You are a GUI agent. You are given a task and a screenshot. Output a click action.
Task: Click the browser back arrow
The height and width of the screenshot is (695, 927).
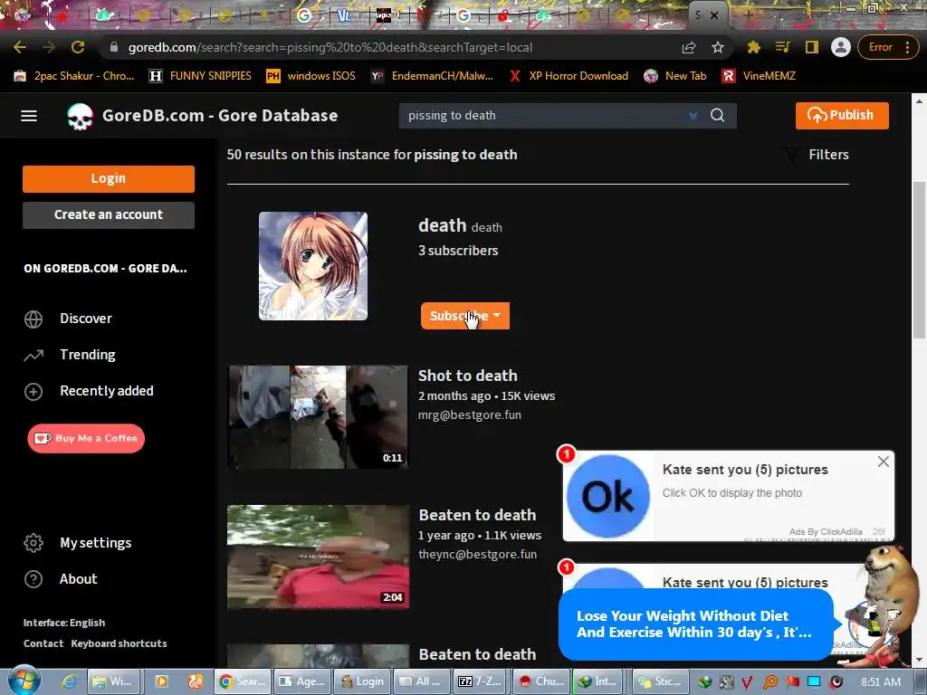(20, 47)
